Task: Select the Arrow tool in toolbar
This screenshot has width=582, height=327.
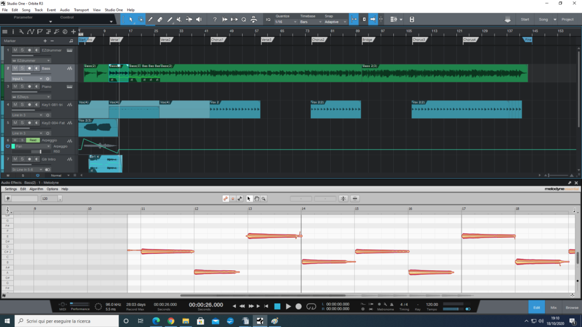Action: pyautogui.click(x=131, y=19)
